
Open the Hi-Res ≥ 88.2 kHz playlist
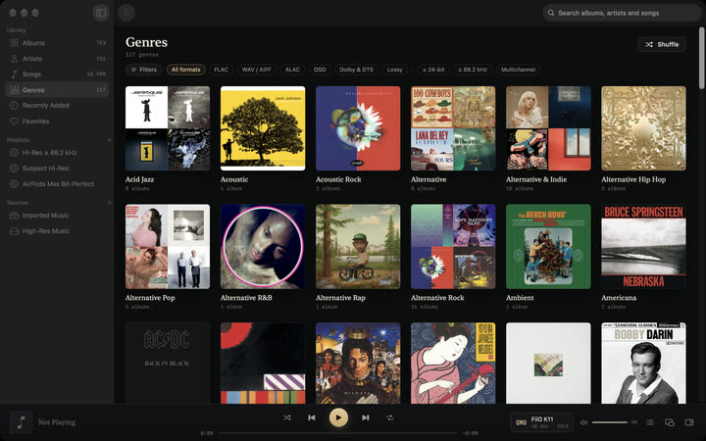[x=57, y=153]
